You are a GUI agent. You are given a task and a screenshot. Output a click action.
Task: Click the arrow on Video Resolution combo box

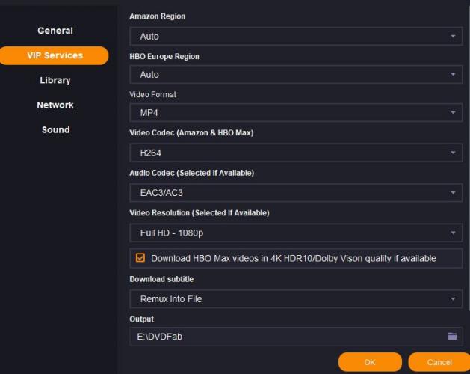pyautogui.click(x=453, y=233)
